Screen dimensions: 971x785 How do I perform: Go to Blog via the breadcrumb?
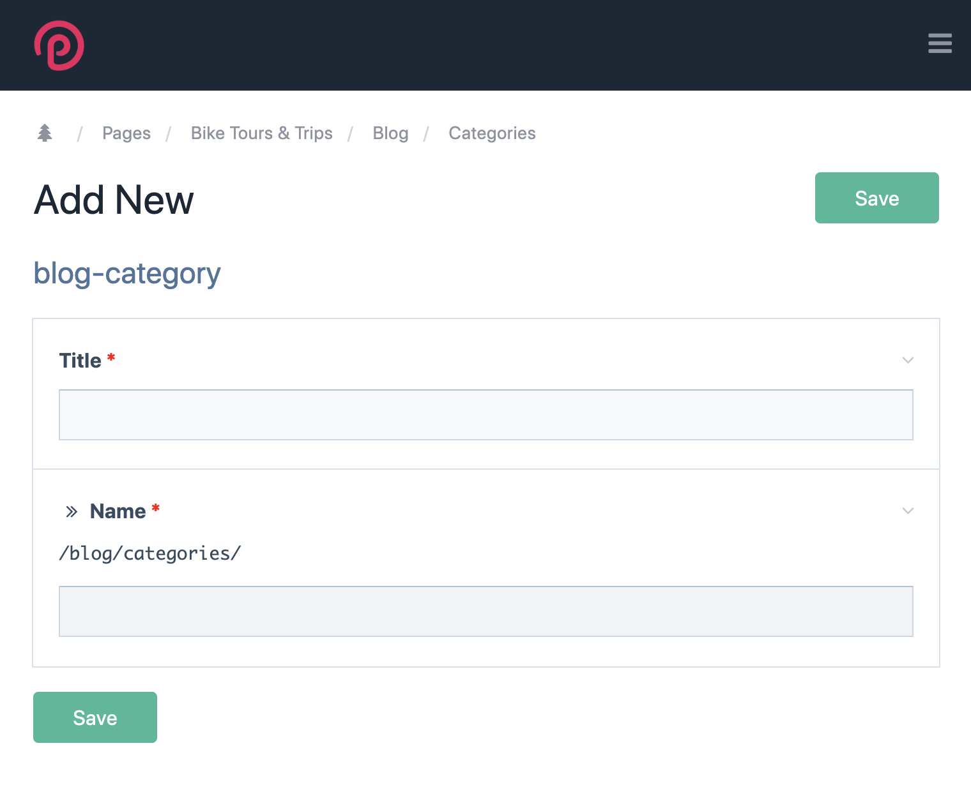click(x=390, y=133)
